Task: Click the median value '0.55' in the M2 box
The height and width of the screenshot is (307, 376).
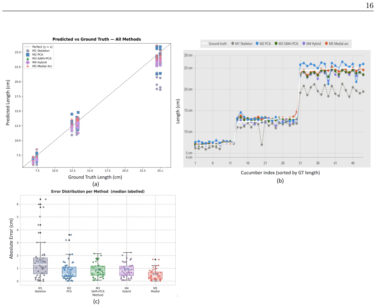Action: pos(69,272)
